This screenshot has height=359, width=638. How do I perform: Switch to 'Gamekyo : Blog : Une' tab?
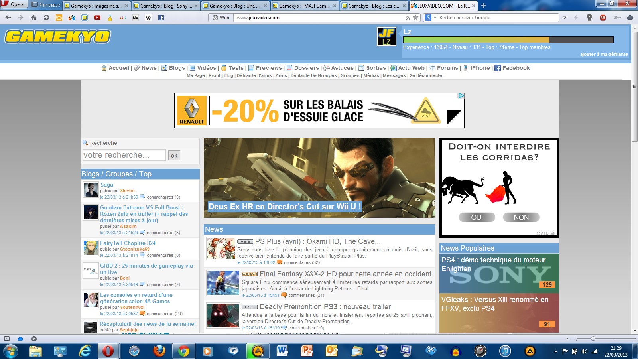point(234,6)
